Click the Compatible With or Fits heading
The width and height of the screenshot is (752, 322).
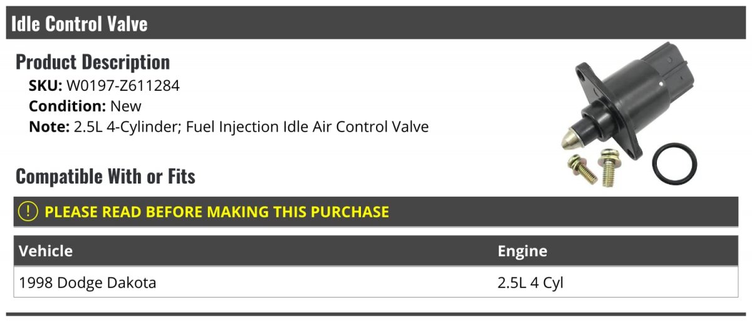coord(105,177)
